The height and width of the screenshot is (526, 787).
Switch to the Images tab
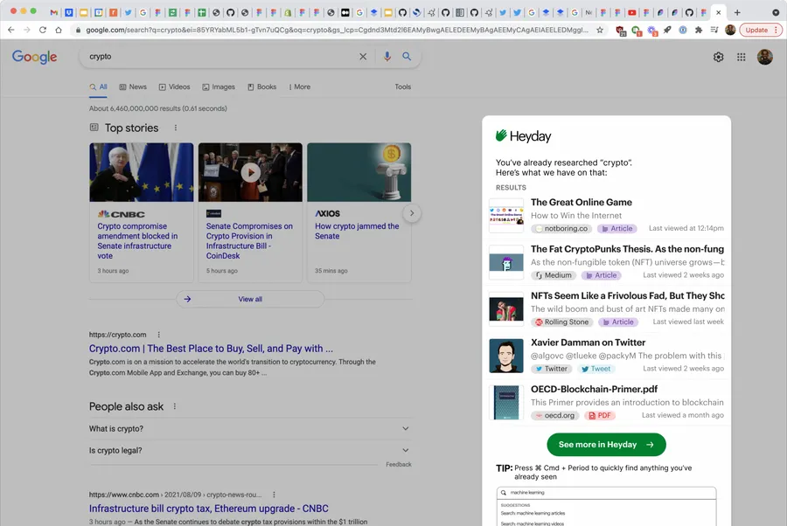pyautogui.click(x=219, y=87)
